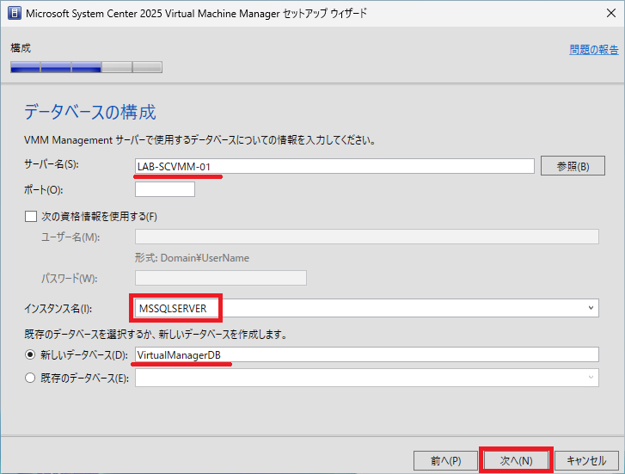This screenshot has width=625, height=474.
Task: Close the setup wizard window
Action: (611, 13)
